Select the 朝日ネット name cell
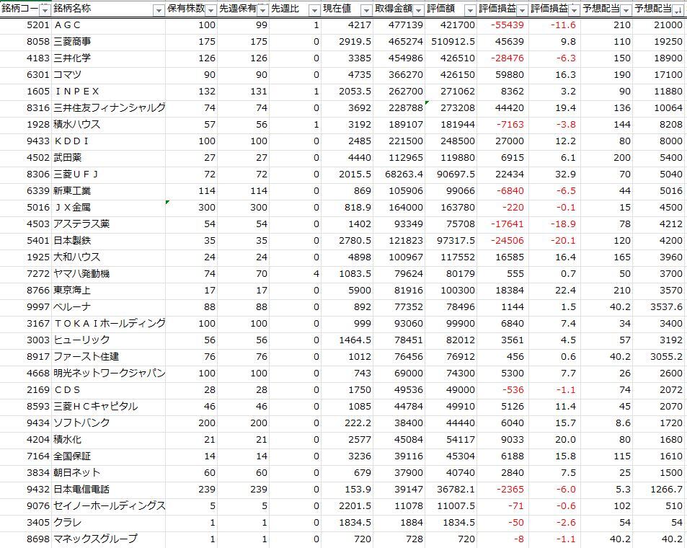The image size is (687, 548). pos(108,472)
